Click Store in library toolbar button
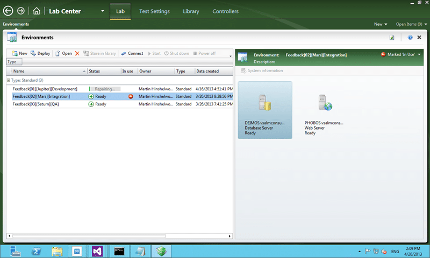The image size is (430, 258). (x=99, y=53)
